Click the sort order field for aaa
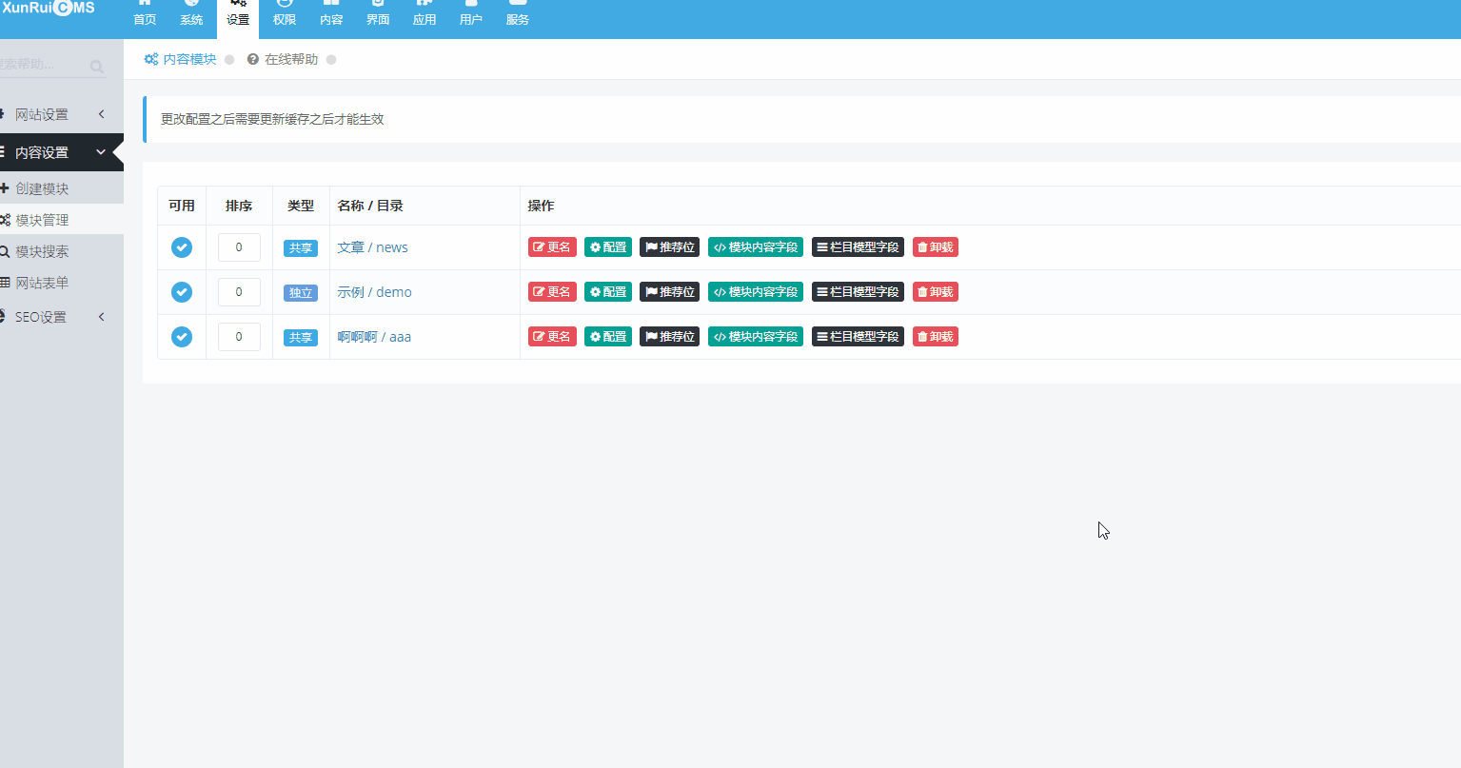 click(239, 337)
